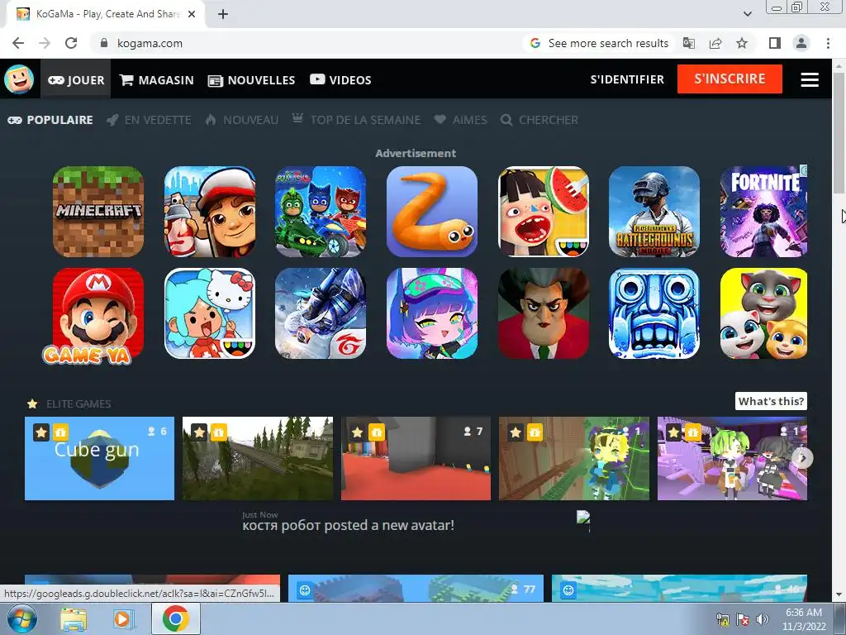Click the Chrome taskbar icon
Image resolution: width=846 pixels, height=635 pixels.
tap(175, 618)
